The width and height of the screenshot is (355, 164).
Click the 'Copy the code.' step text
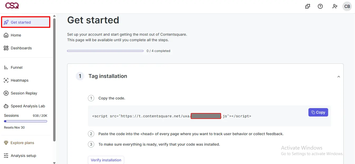click(x=112, y=98)
